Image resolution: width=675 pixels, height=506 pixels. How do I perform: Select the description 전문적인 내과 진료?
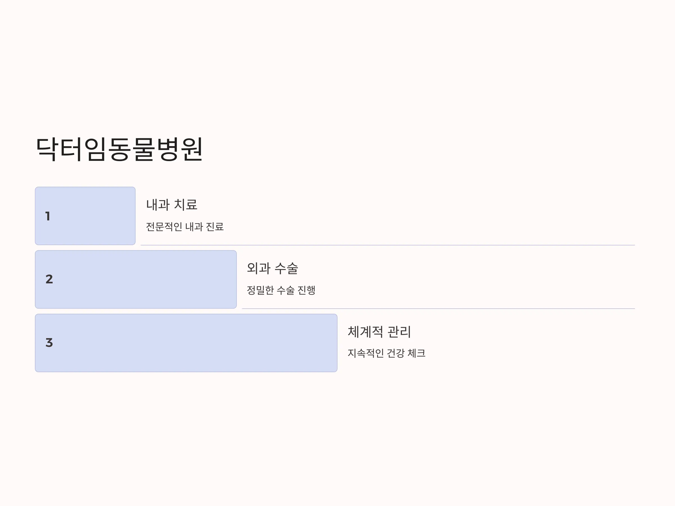click(x=184, y=227)
